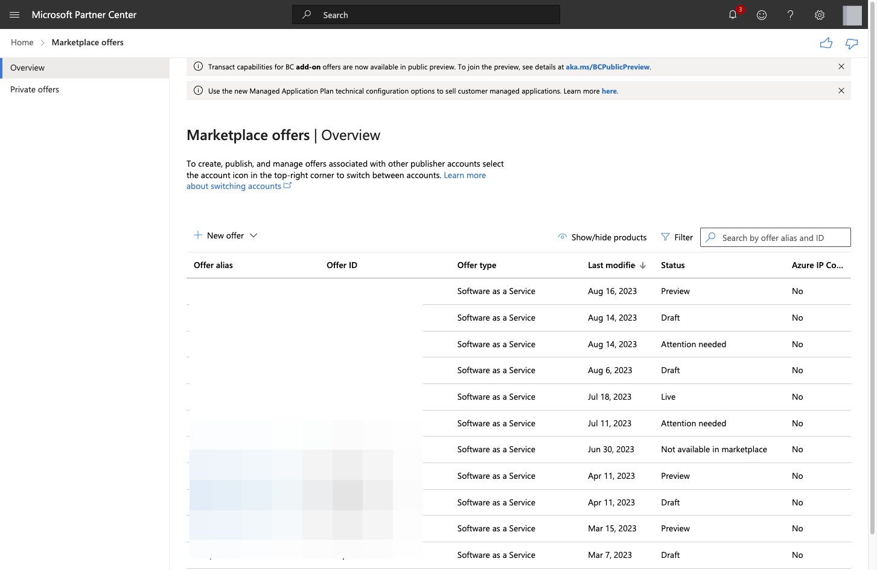Click the Search by offer alias field
The width and height of the screenshot is (877, 570).
[x=776, y=237]
